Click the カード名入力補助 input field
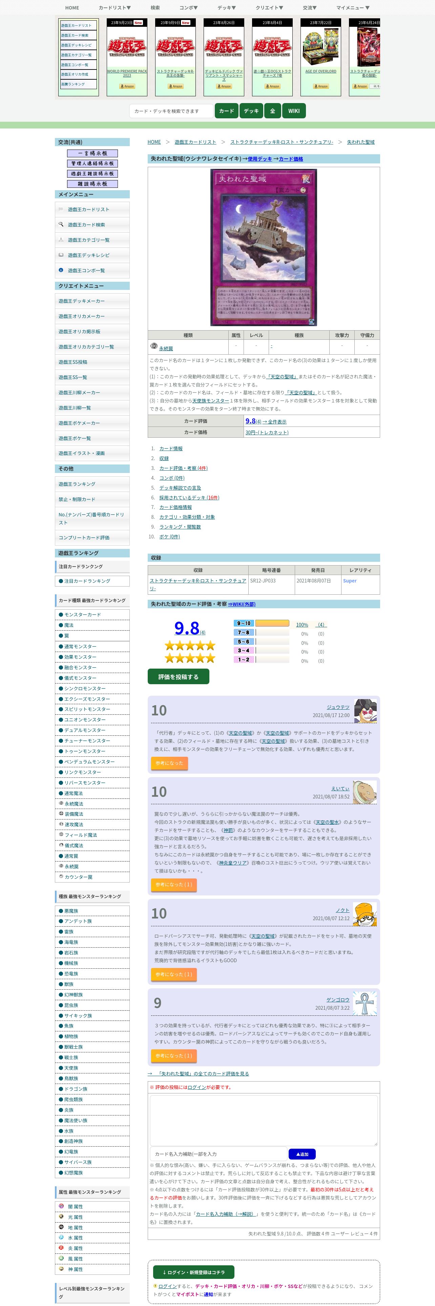Screen dimensions: 435x1306 click(x=218, y=1154)
